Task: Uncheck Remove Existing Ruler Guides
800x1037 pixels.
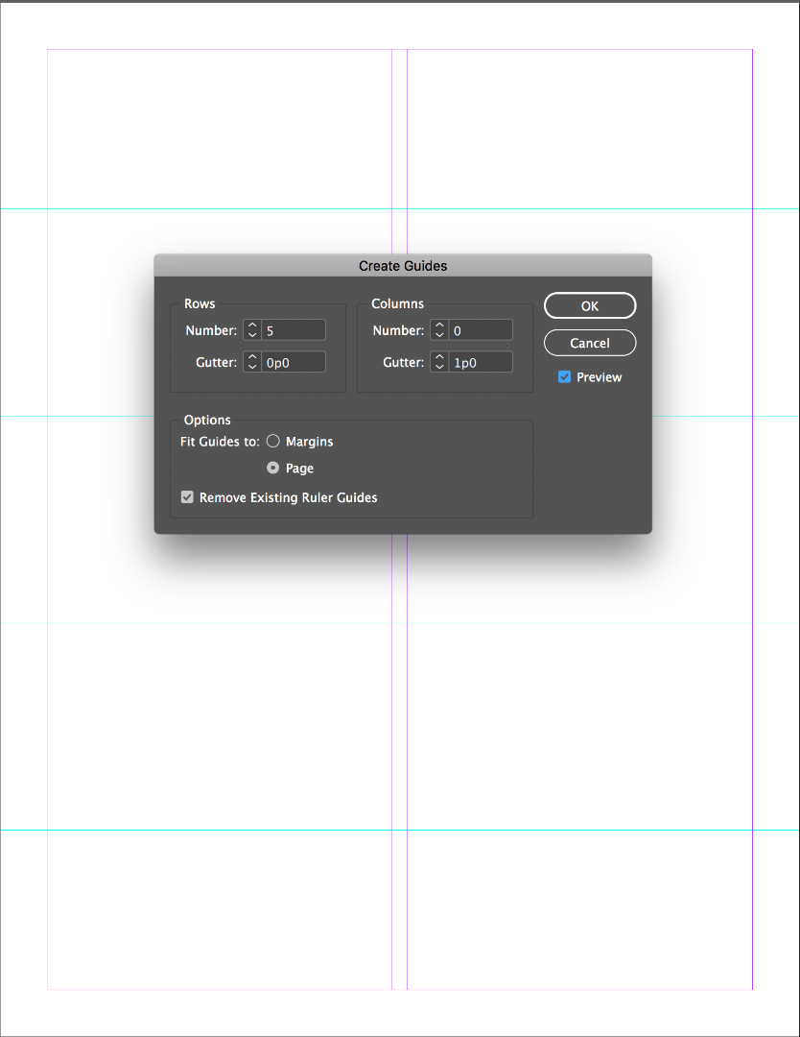Action: (188, 496)
